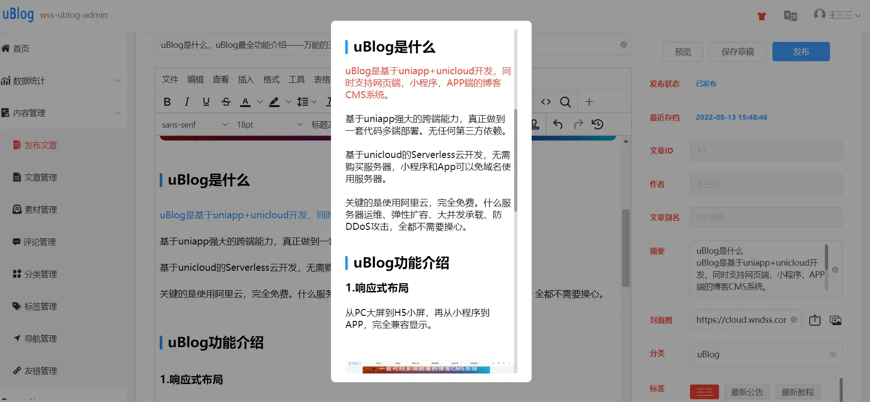Image resolution: width=870 pixels, height=402 pixels.
Task: Open the line height dropdown arrow
Action: [314, 102]
